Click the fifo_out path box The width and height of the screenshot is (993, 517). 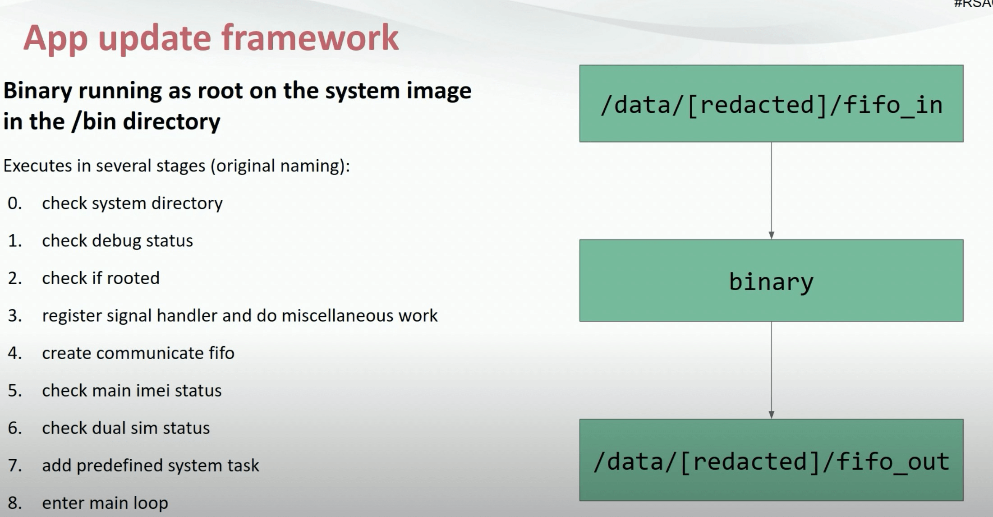(x=771, y=460)
